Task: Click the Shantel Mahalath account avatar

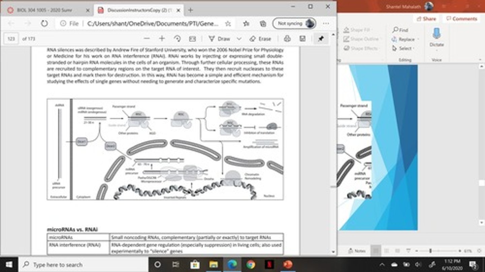Action: (429, 6)
